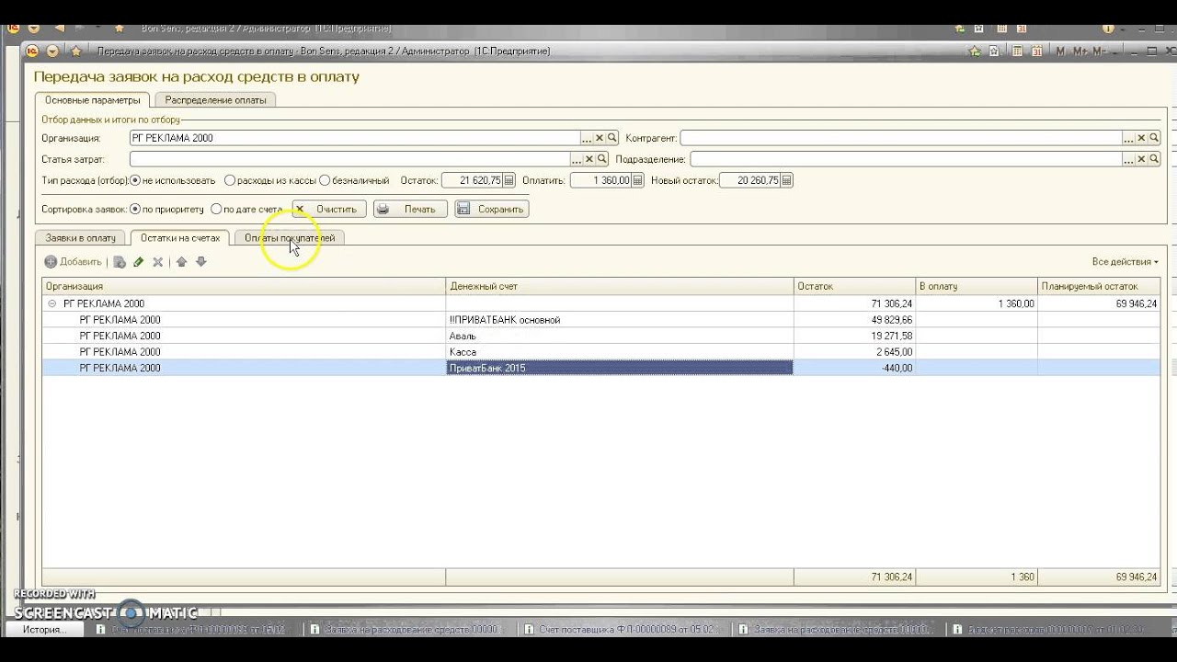Screen dimensions: 1177x662
Task: Sort requests 'по дате счета'
Action: [246, 209]
